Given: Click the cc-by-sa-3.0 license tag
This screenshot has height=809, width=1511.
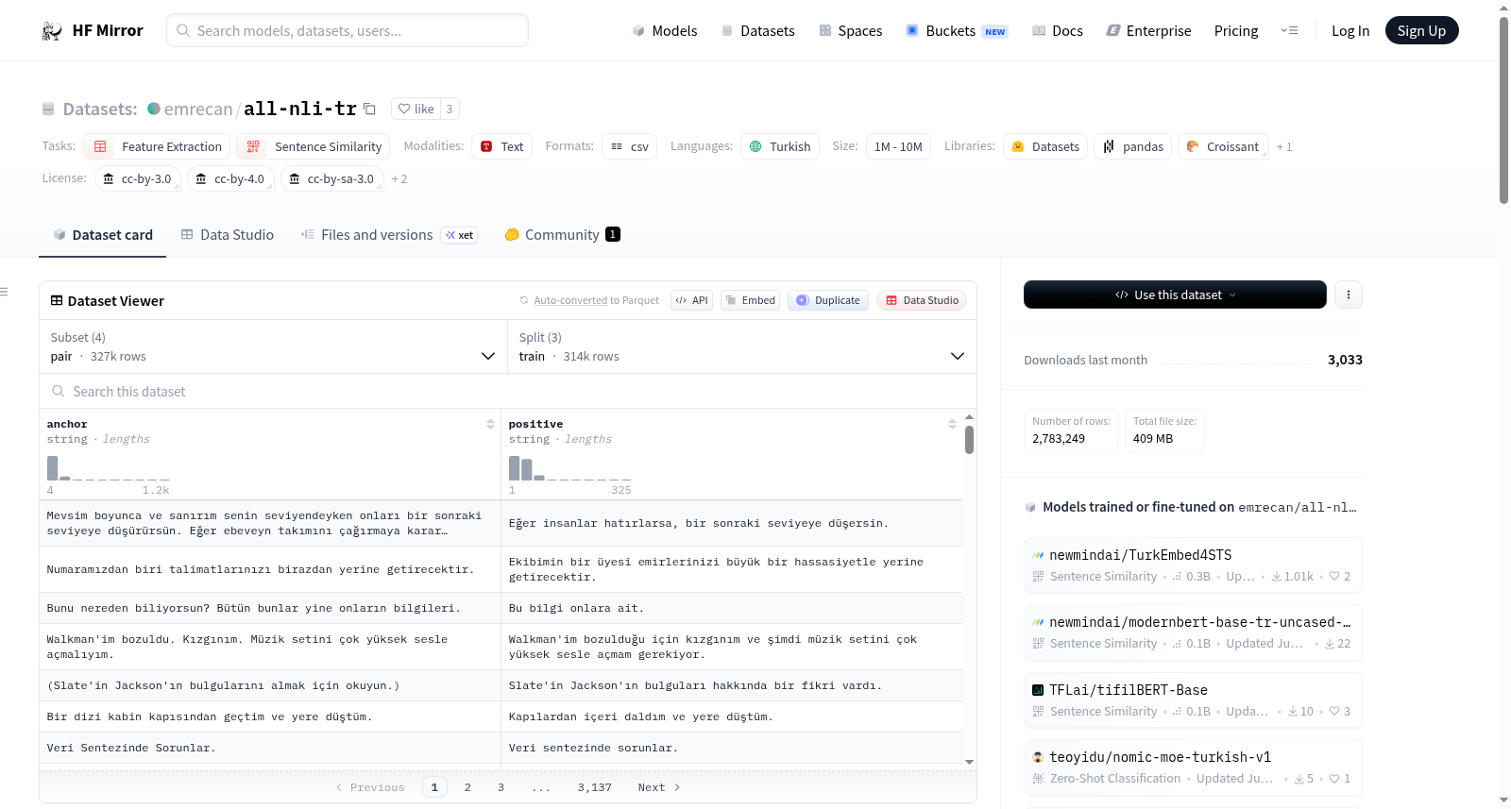Looking at the screenshot, I should pyautogui.click(x=331, y=178).
